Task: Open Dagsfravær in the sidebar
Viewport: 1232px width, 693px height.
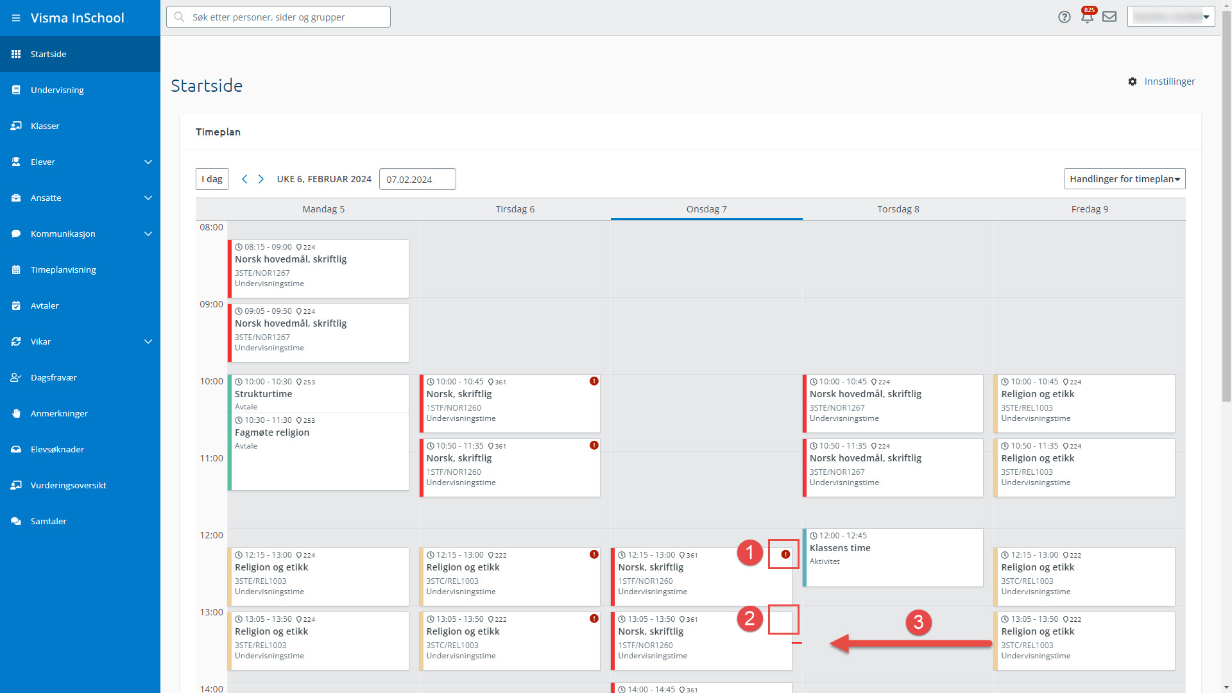Action: tap(80, 377)
